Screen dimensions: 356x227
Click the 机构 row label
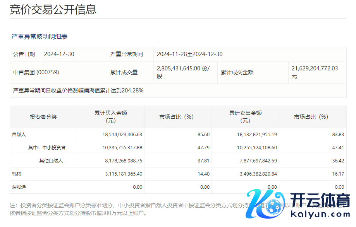tap(17, 174)
